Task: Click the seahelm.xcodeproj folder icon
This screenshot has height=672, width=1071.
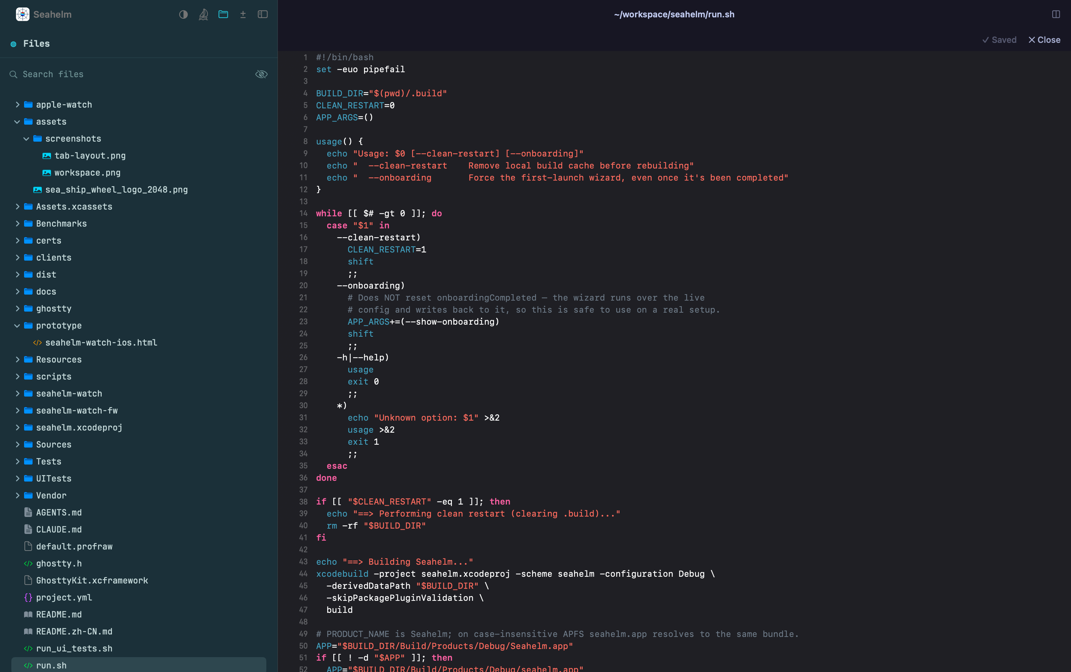Action: [28, 428]
